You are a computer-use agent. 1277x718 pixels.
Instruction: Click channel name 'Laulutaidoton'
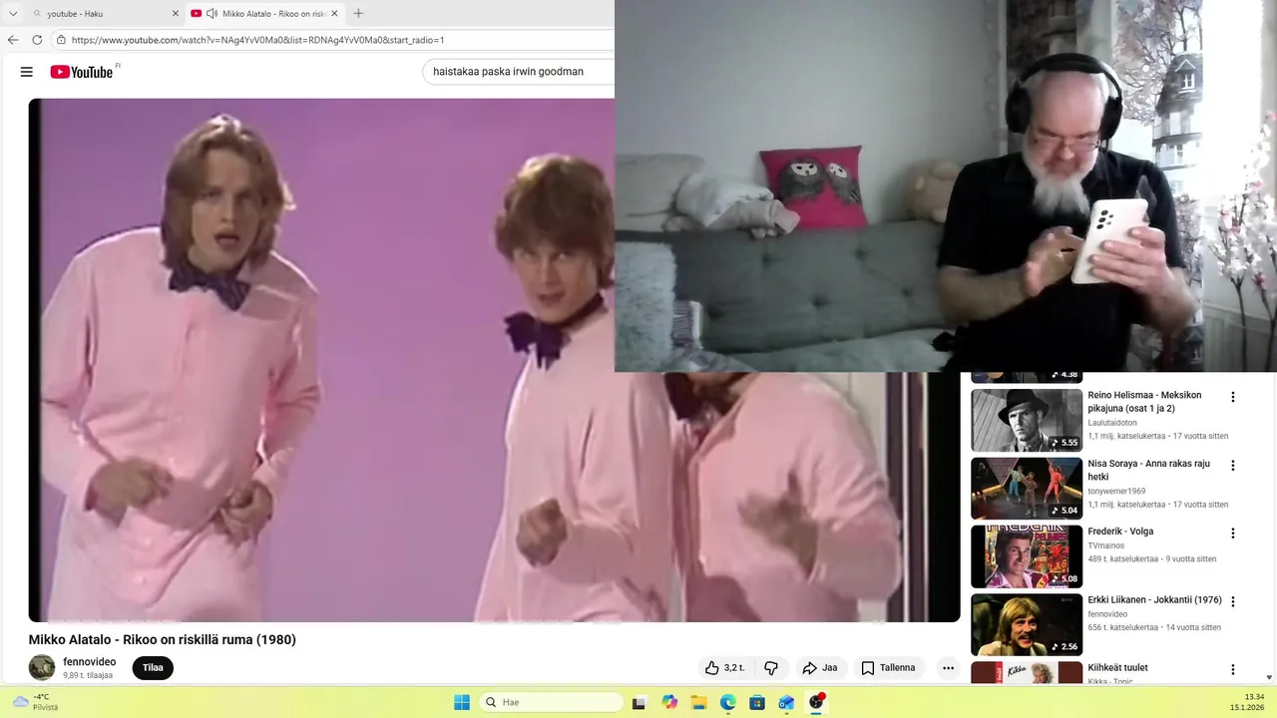tap(1112, 423)
